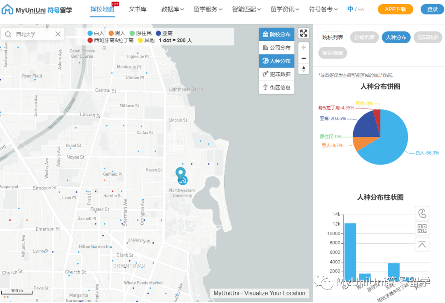Image resolution: width=445 pixels, height=303 pixels.
Task: Click the Hilton Garden Inn map label
Action: click(x=95, y=247)
